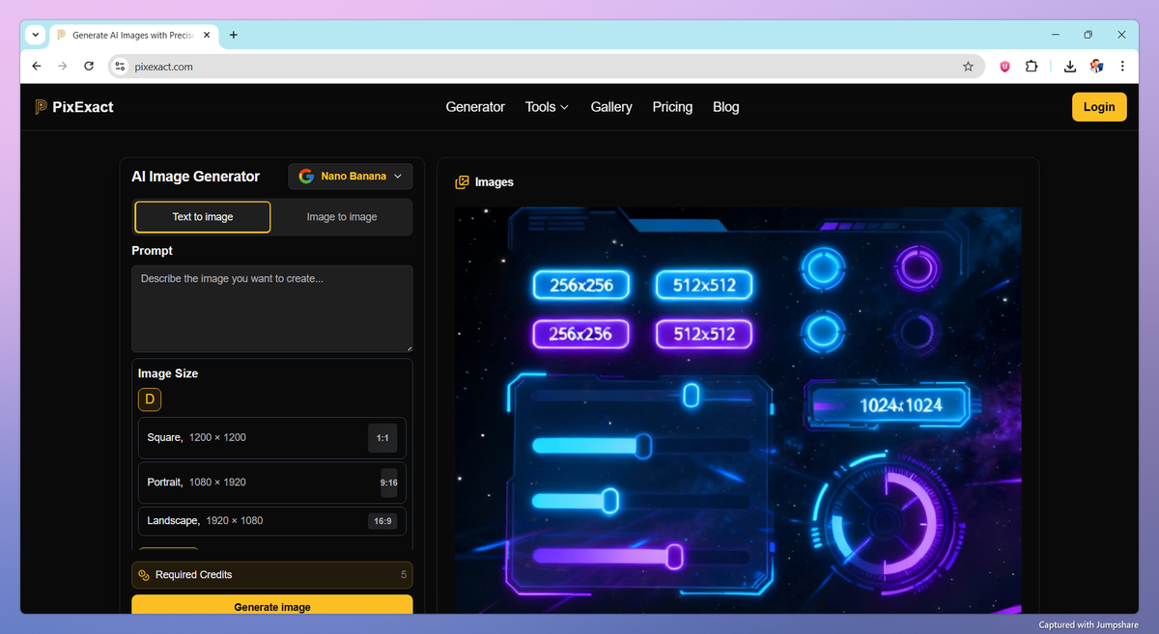1159x634 pixels.
Task: Select the Square 1200 × 1200 size option
Action: [271, 437]
